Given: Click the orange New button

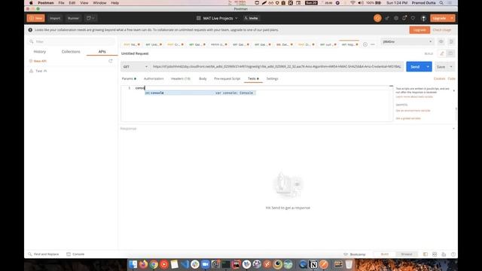Looking at the screenshot, I should [x=35, y=18].
